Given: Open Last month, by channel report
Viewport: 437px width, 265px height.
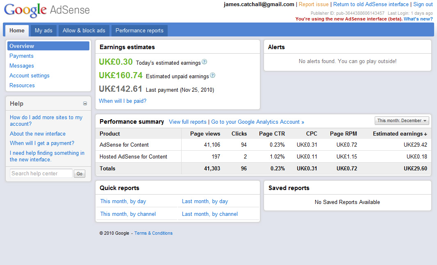Looking at the screenshot, I should coord(210,214).
